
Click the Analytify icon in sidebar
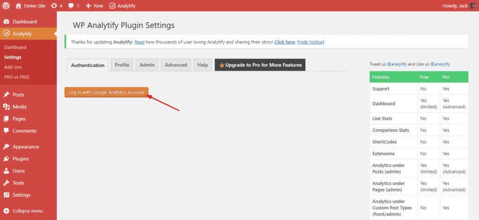6,34
